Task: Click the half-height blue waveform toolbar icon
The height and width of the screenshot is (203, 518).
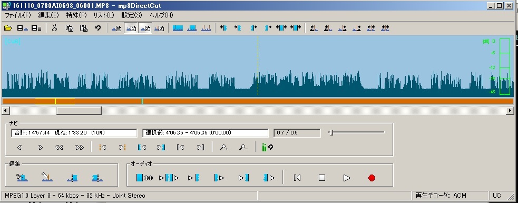Action: click(x=192, y=28)
